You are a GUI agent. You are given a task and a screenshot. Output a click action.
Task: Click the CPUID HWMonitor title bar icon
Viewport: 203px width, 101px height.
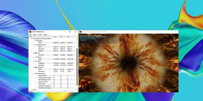coord(30,32)
